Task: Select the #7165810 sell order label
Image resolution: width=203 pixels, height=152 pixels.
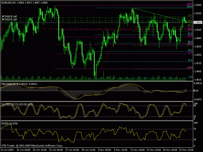Action: [x=9, y=17]
